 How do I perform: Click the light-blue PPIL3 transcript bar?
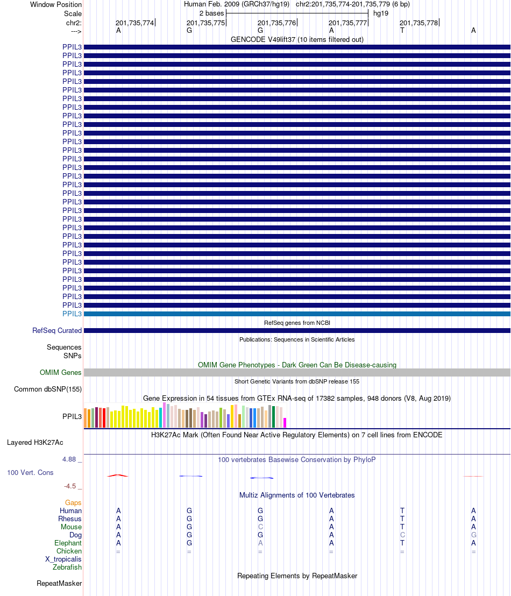[x=297, y=314]
